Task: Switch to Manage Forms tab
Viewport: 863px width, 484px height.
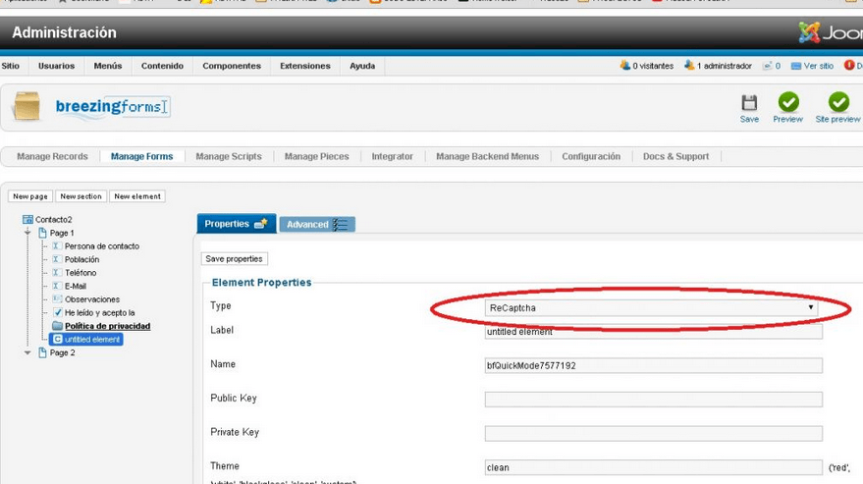Action: [142, 156]
